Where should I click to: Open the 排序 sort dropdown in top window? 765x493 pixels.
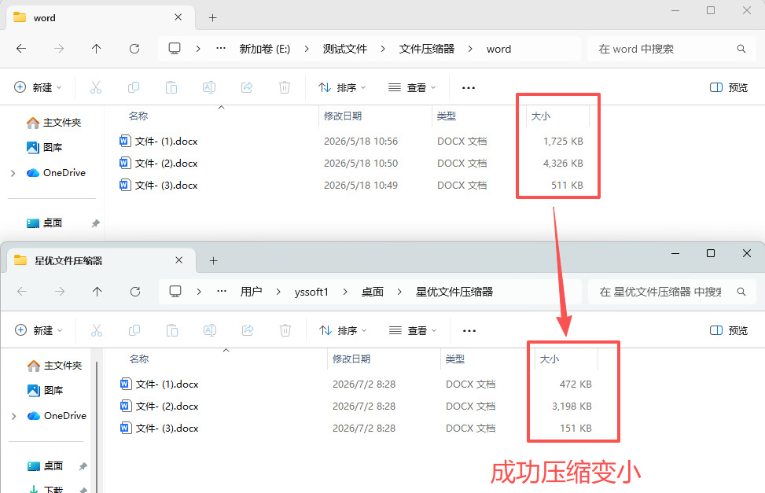point(342,87)
